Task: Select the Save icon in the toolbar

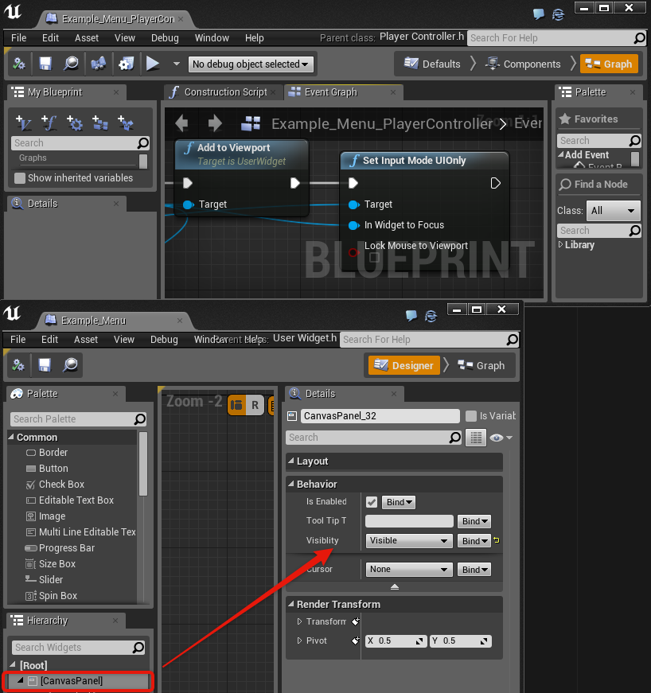Action: (x=45, y=64)
